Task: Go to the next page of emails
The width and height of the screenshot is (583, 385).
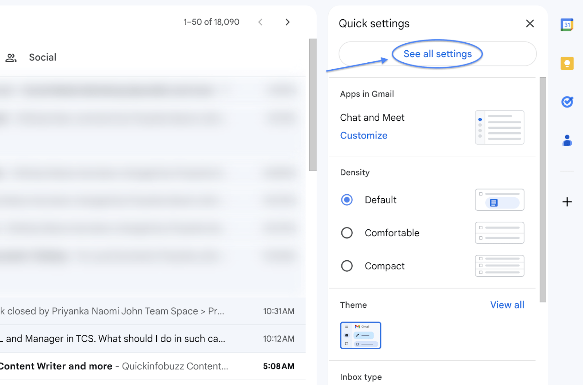Action: point(287,22)
